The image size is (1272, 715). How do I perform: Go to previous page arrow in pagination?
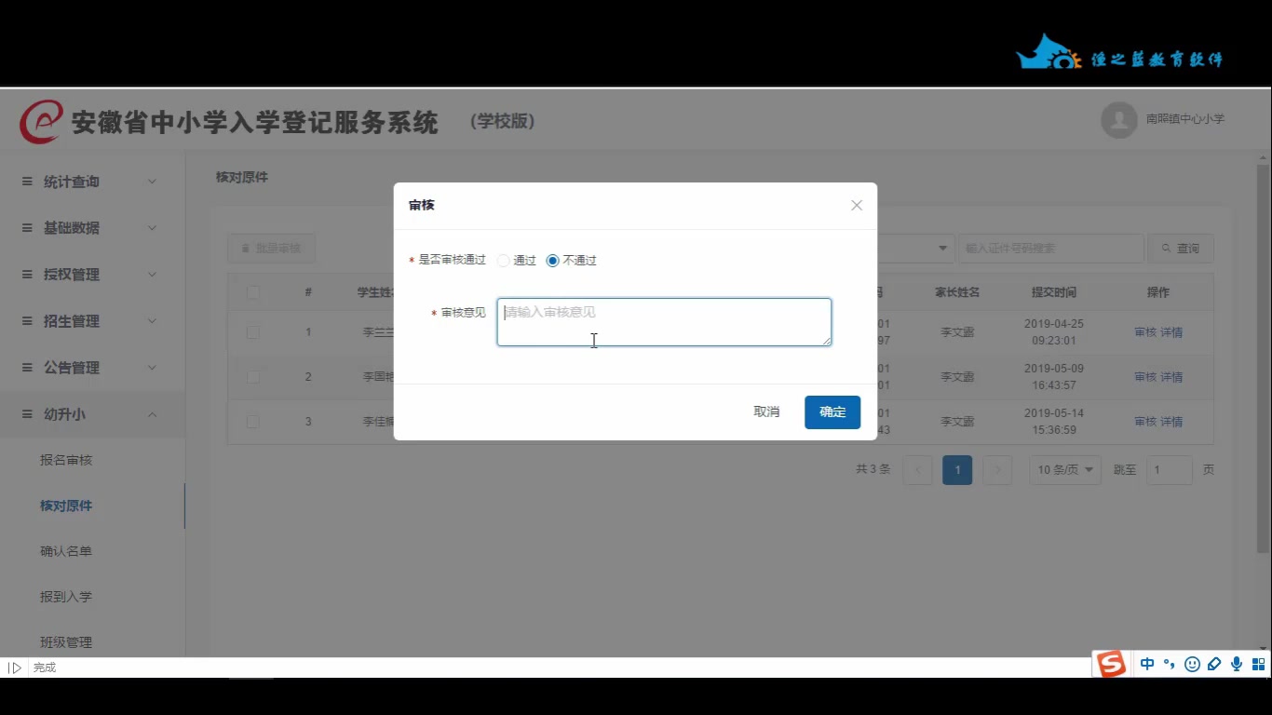pos(917,470)
